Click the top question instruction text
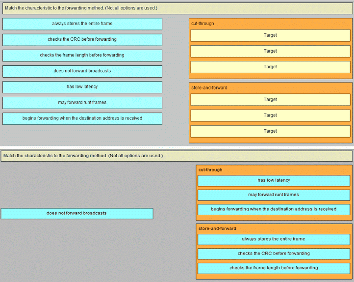The image size is (354, 282). click(81, 8)
